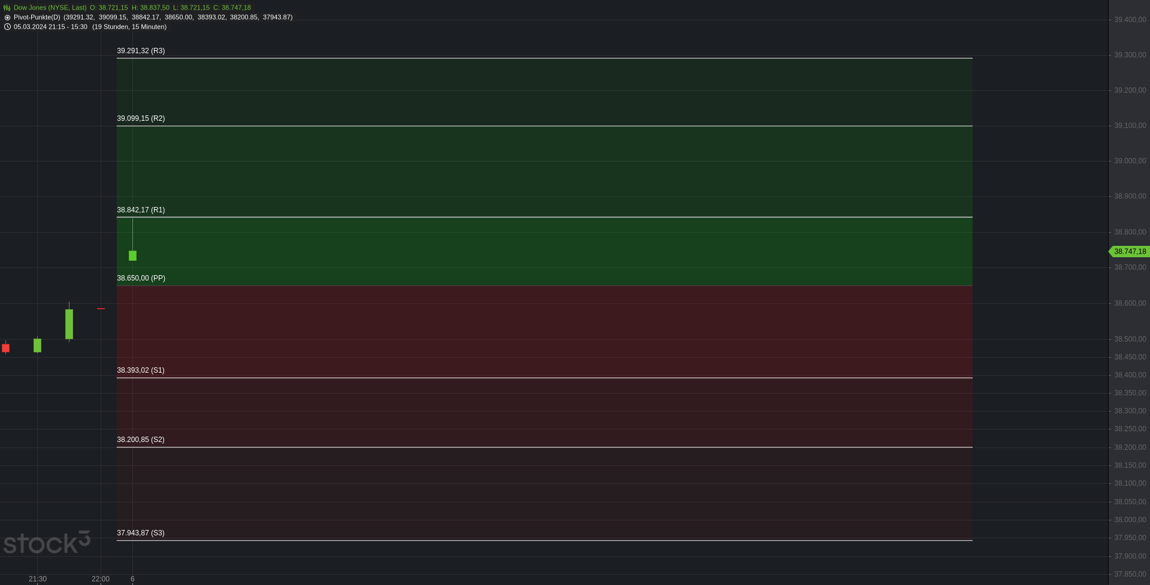Click the green 38.747,18 current price tag
The image size is (1150, 585).
1129,252
